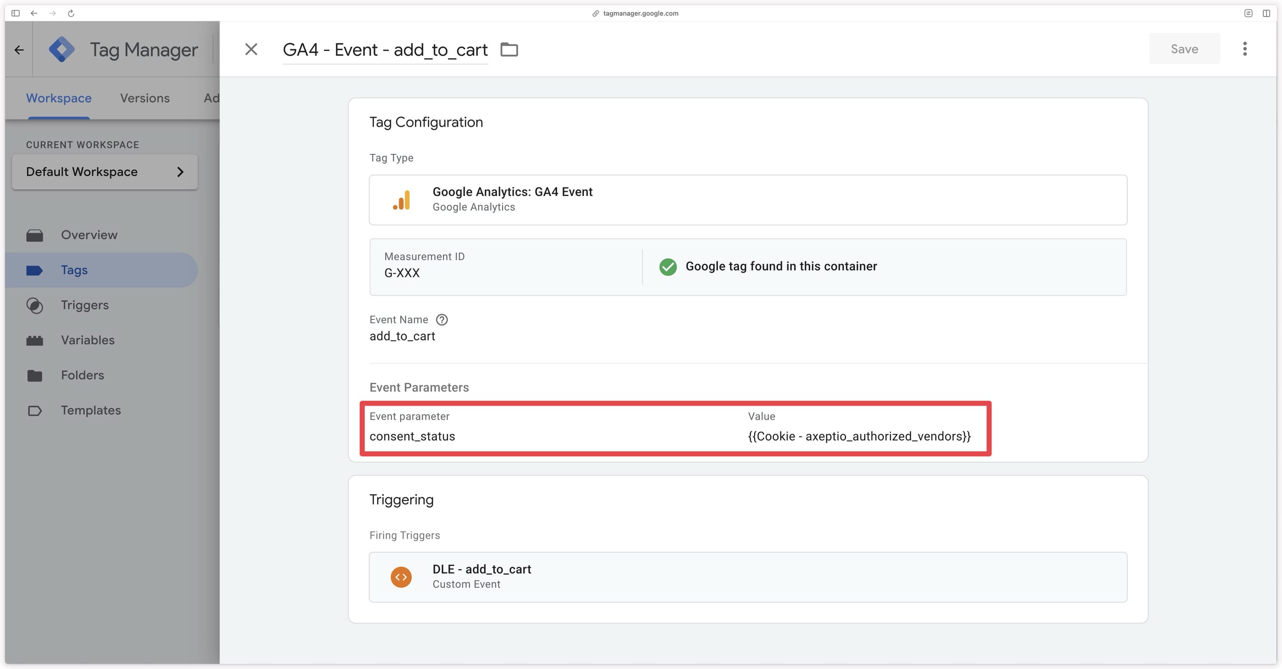Click the Google Analytics GA4 Event tag type
Viewport: 1282px width, 669px height.
[748, 200]
